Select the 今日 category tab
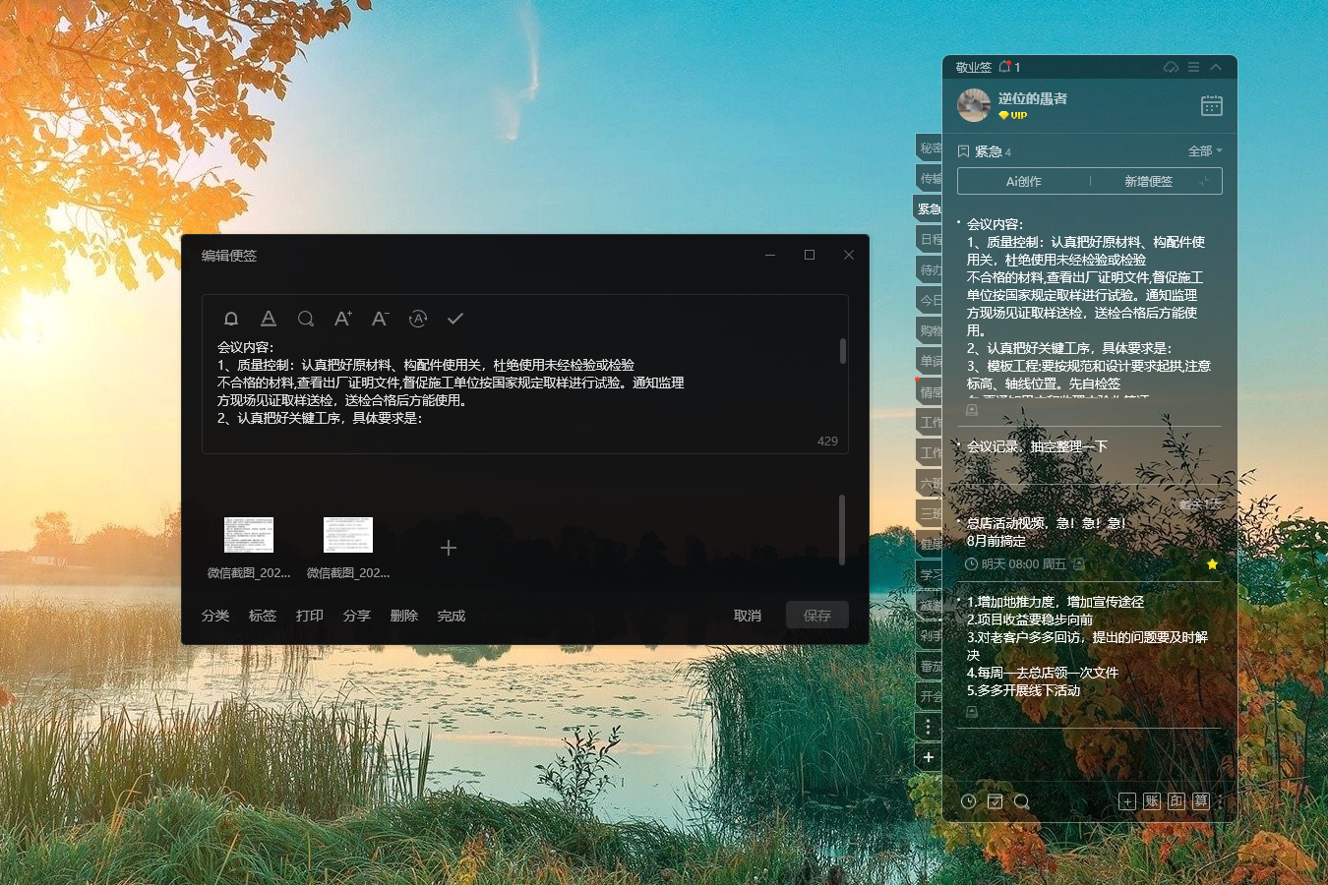 pos(930,300)
